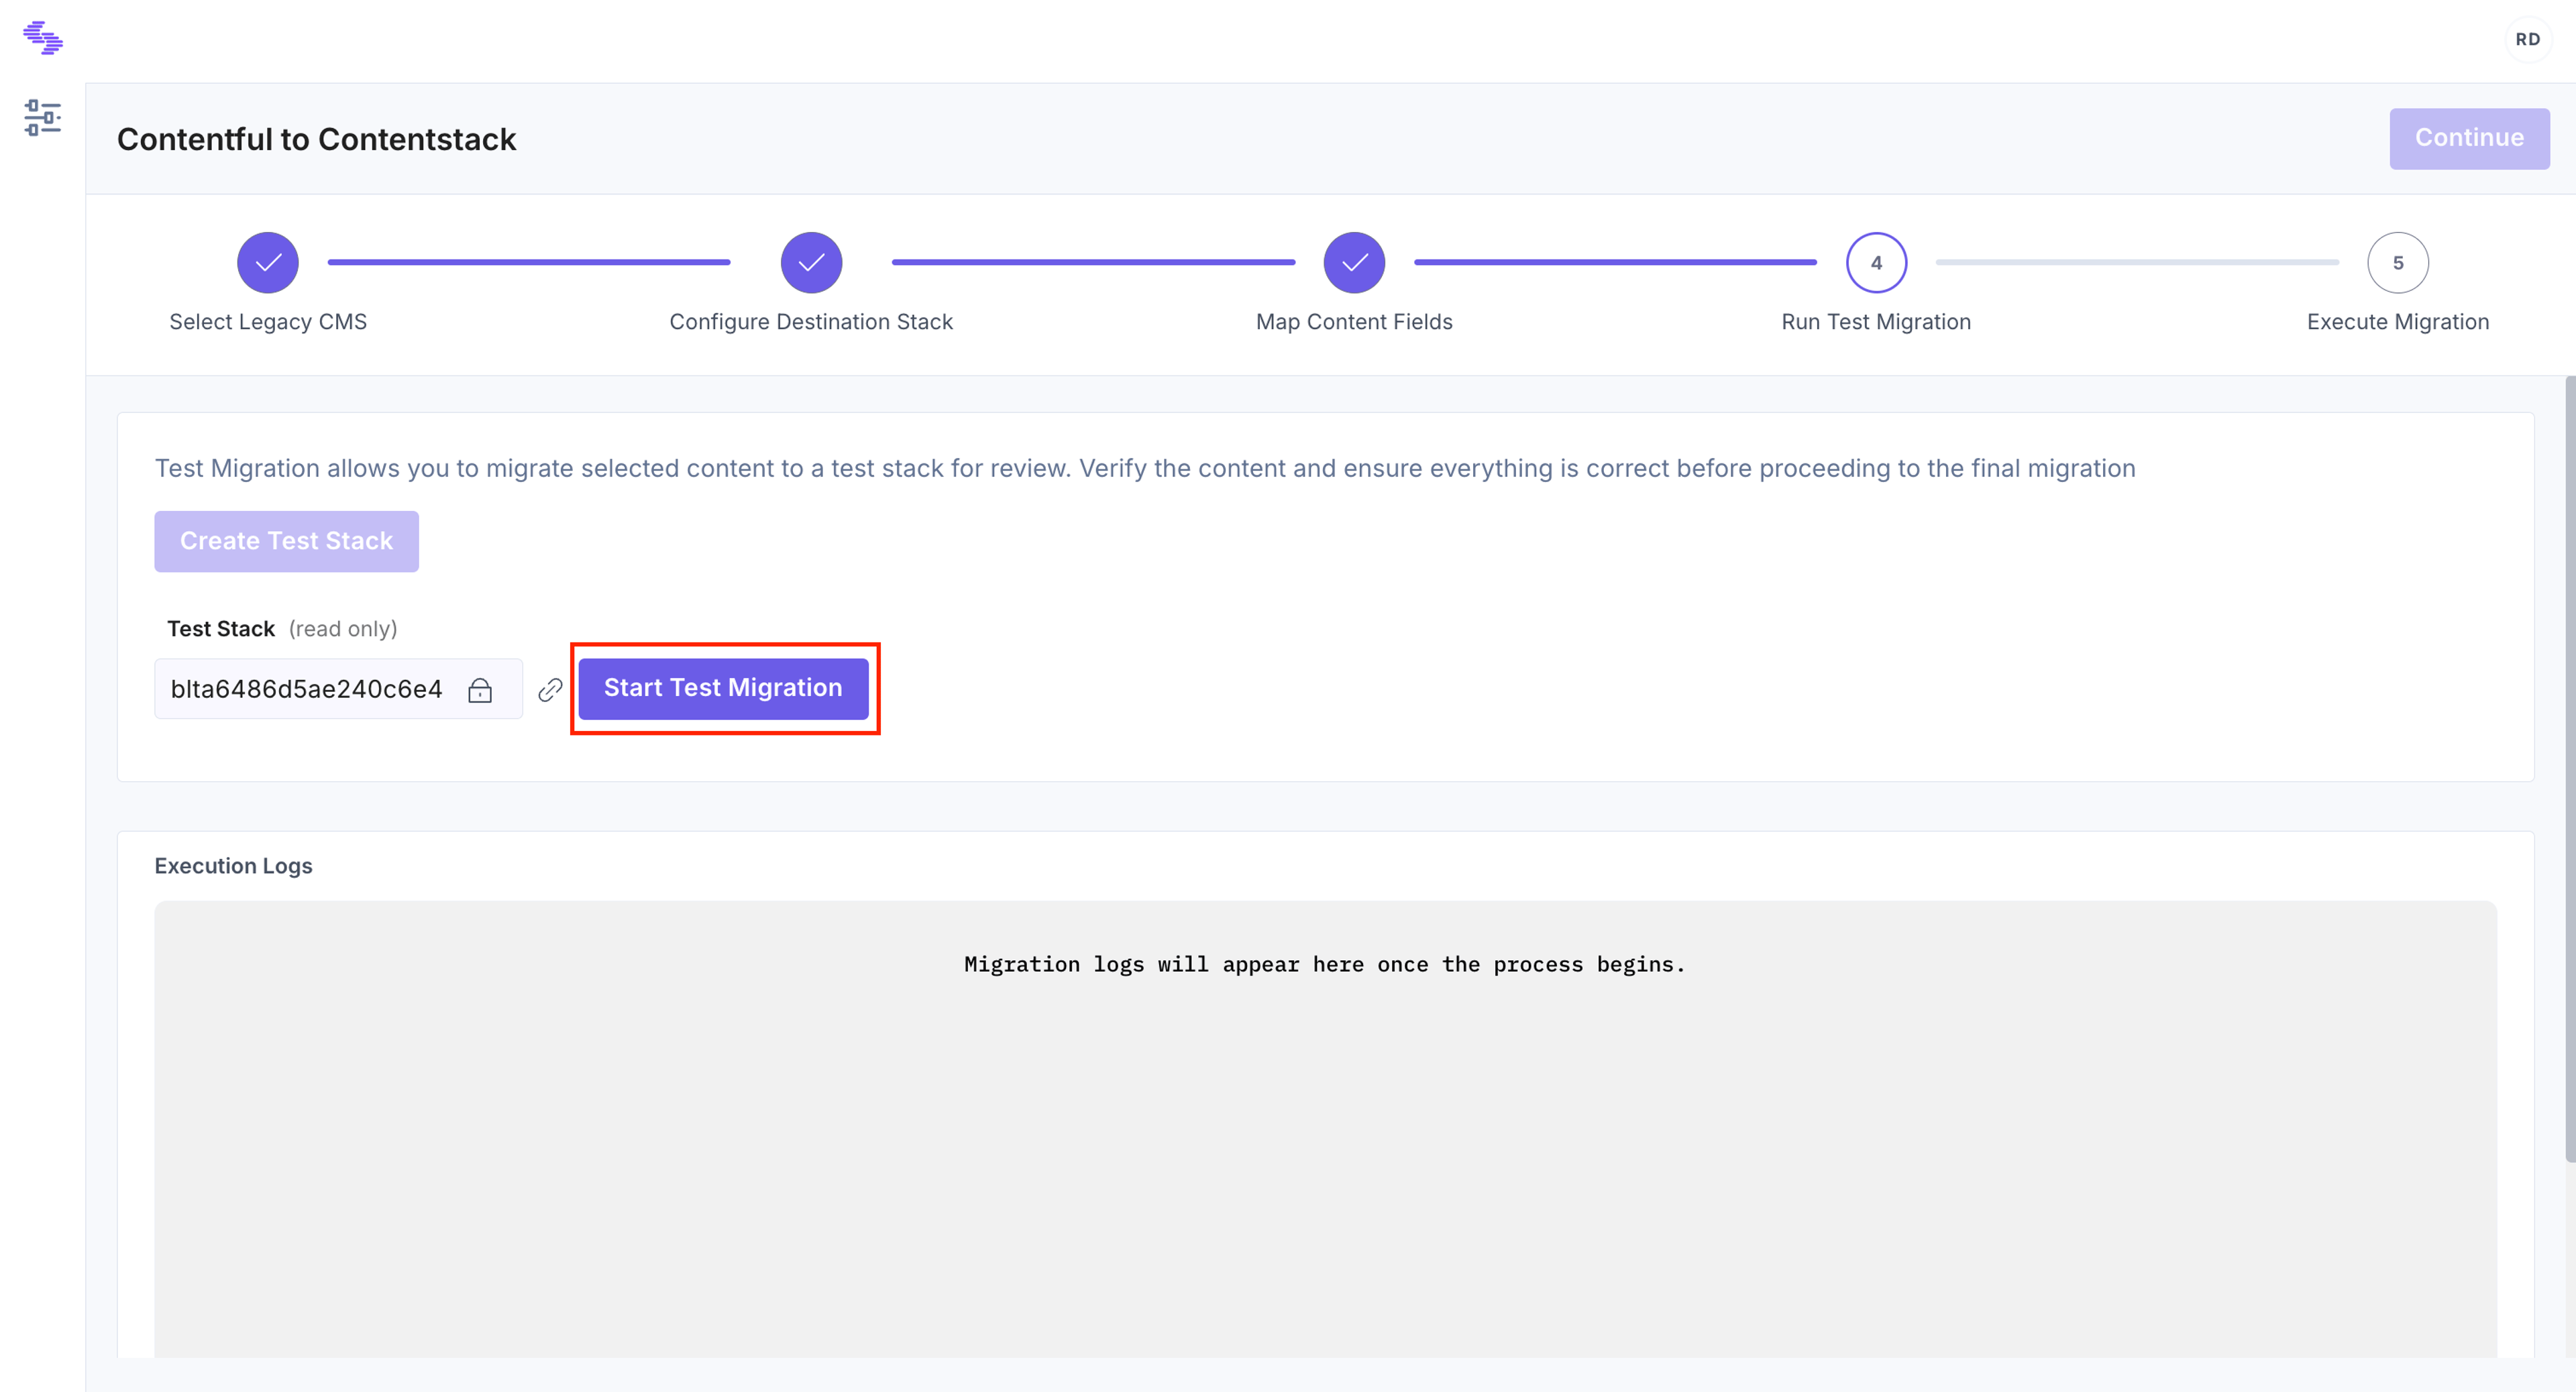
Task: Click Start Test Migration button
Action: (x=723, y=689)
